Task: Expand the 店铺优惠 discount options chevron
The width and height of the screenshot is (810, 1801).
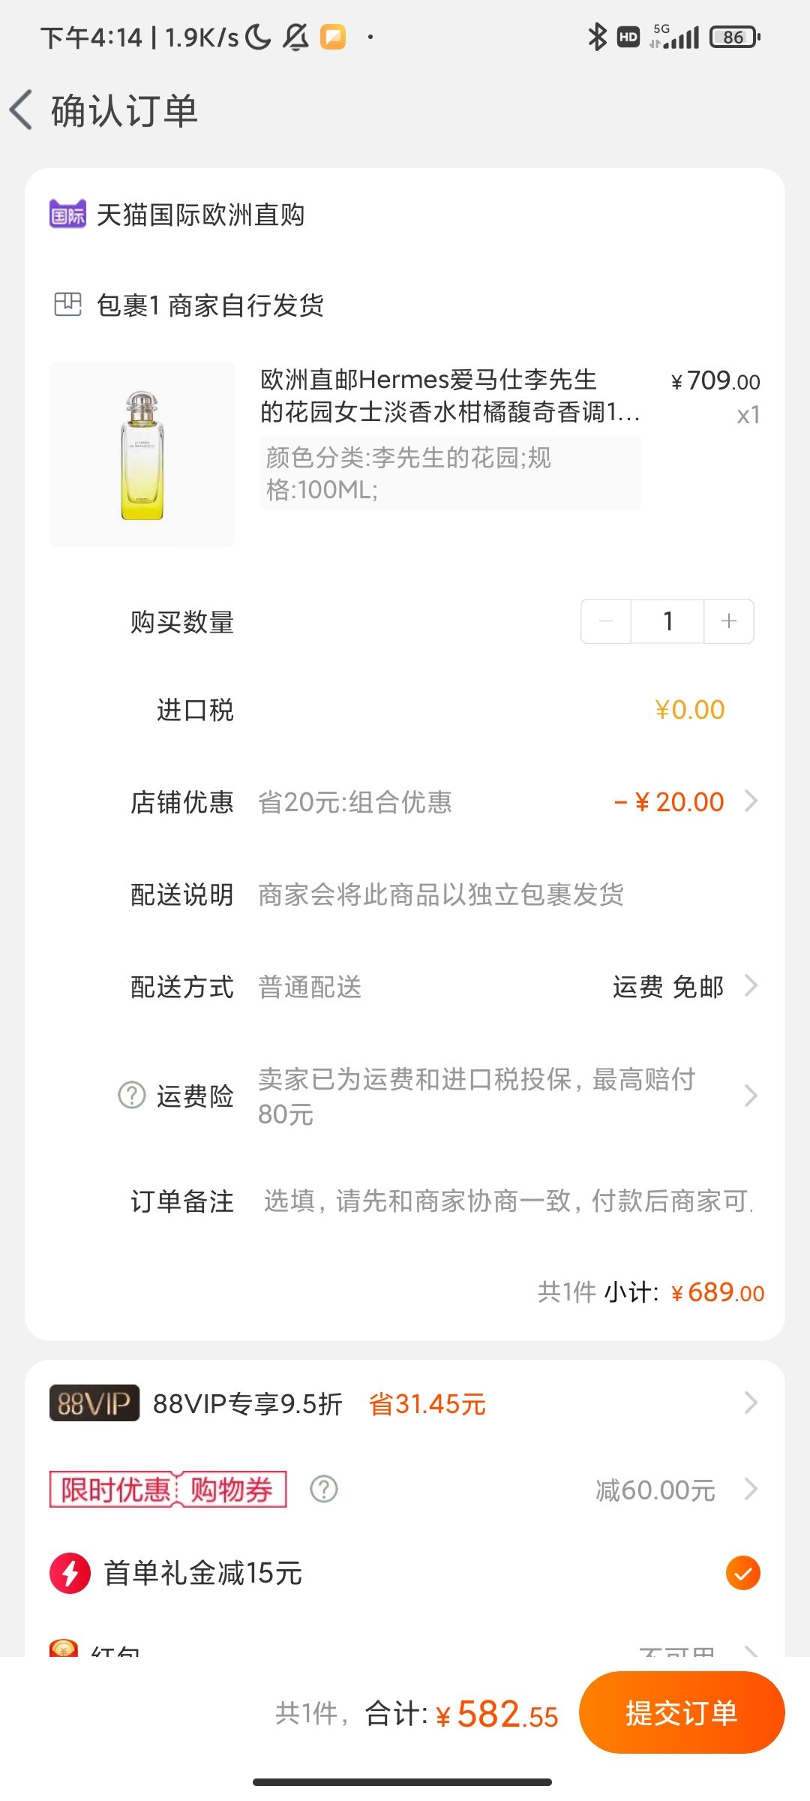Action: coord(751,801)
